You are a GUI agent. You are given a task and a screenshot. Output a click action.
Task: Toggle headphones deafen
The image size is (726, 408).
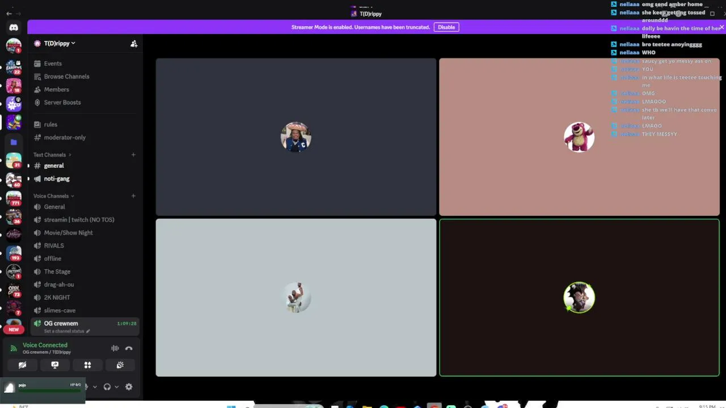pos(107,387)
